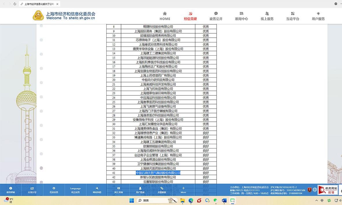Click the 网站纠错 wrench icon
This screenshot has width=342, height=205.
[97, 190]
